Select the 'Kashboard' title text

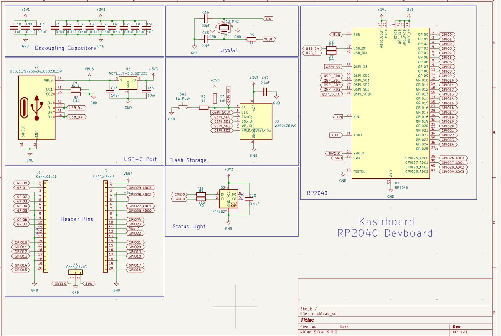[x=387, y=222]
